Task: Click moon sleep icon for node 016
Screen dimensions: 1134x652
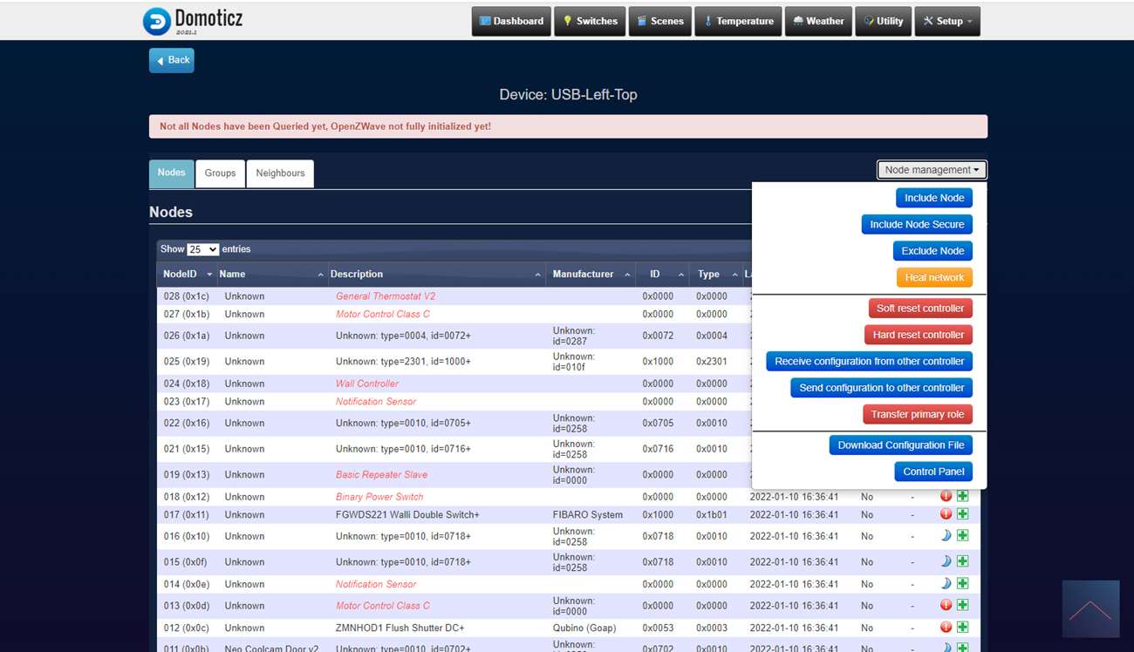Action: 946,536
